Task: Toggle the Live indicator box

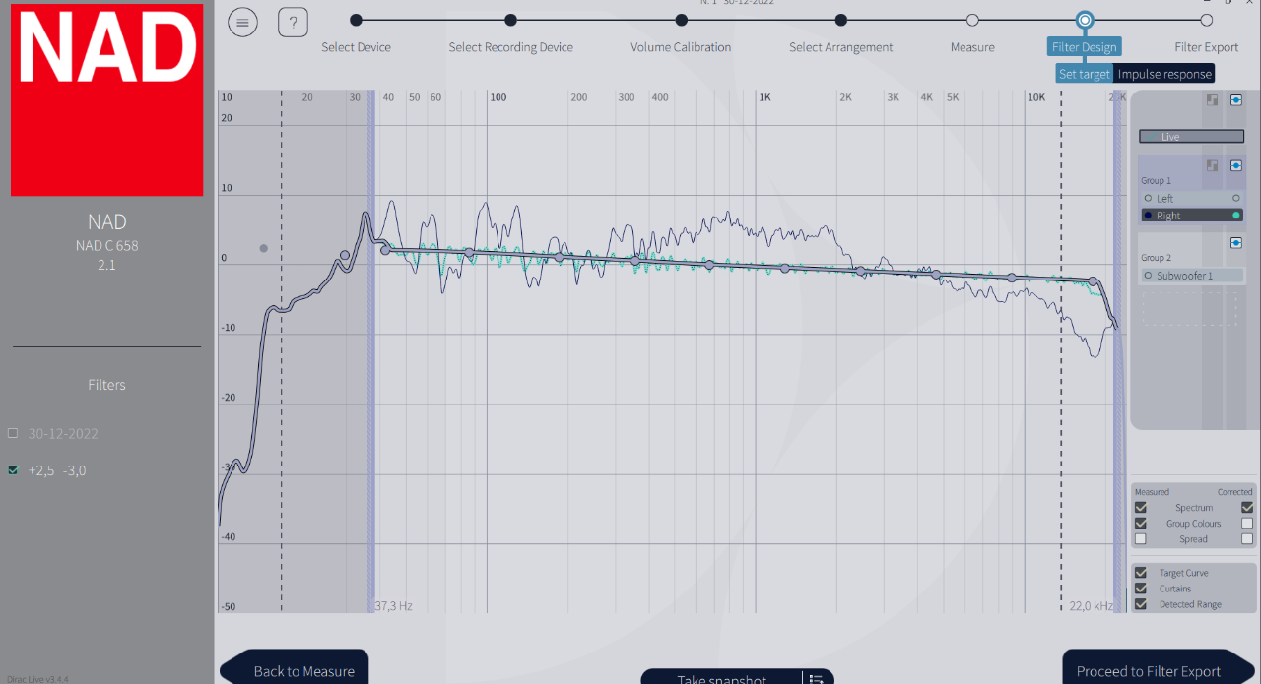Action: [1191, 136]
